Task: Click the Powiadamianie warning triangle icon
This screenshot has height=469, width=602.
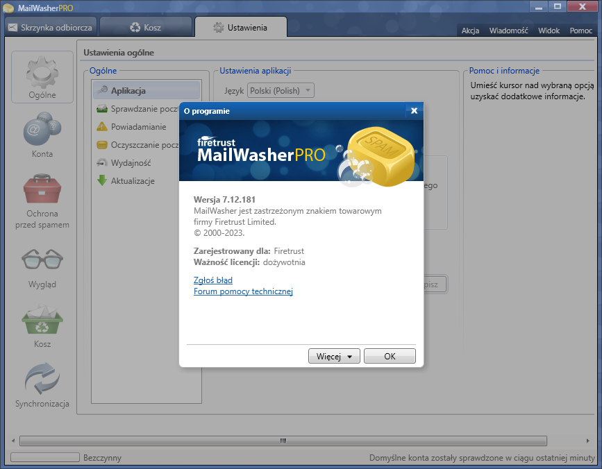Action: pos(102,126)
